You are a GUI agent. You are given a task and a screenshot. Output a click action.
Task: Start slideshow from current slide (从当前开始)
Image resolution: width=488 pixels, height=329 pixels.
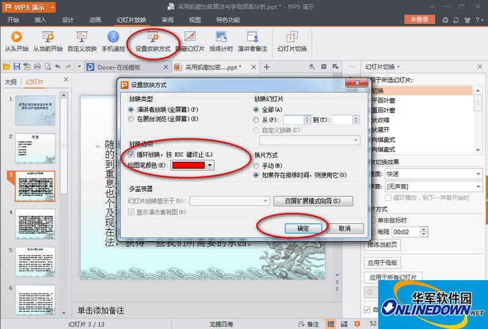[48, 41]
